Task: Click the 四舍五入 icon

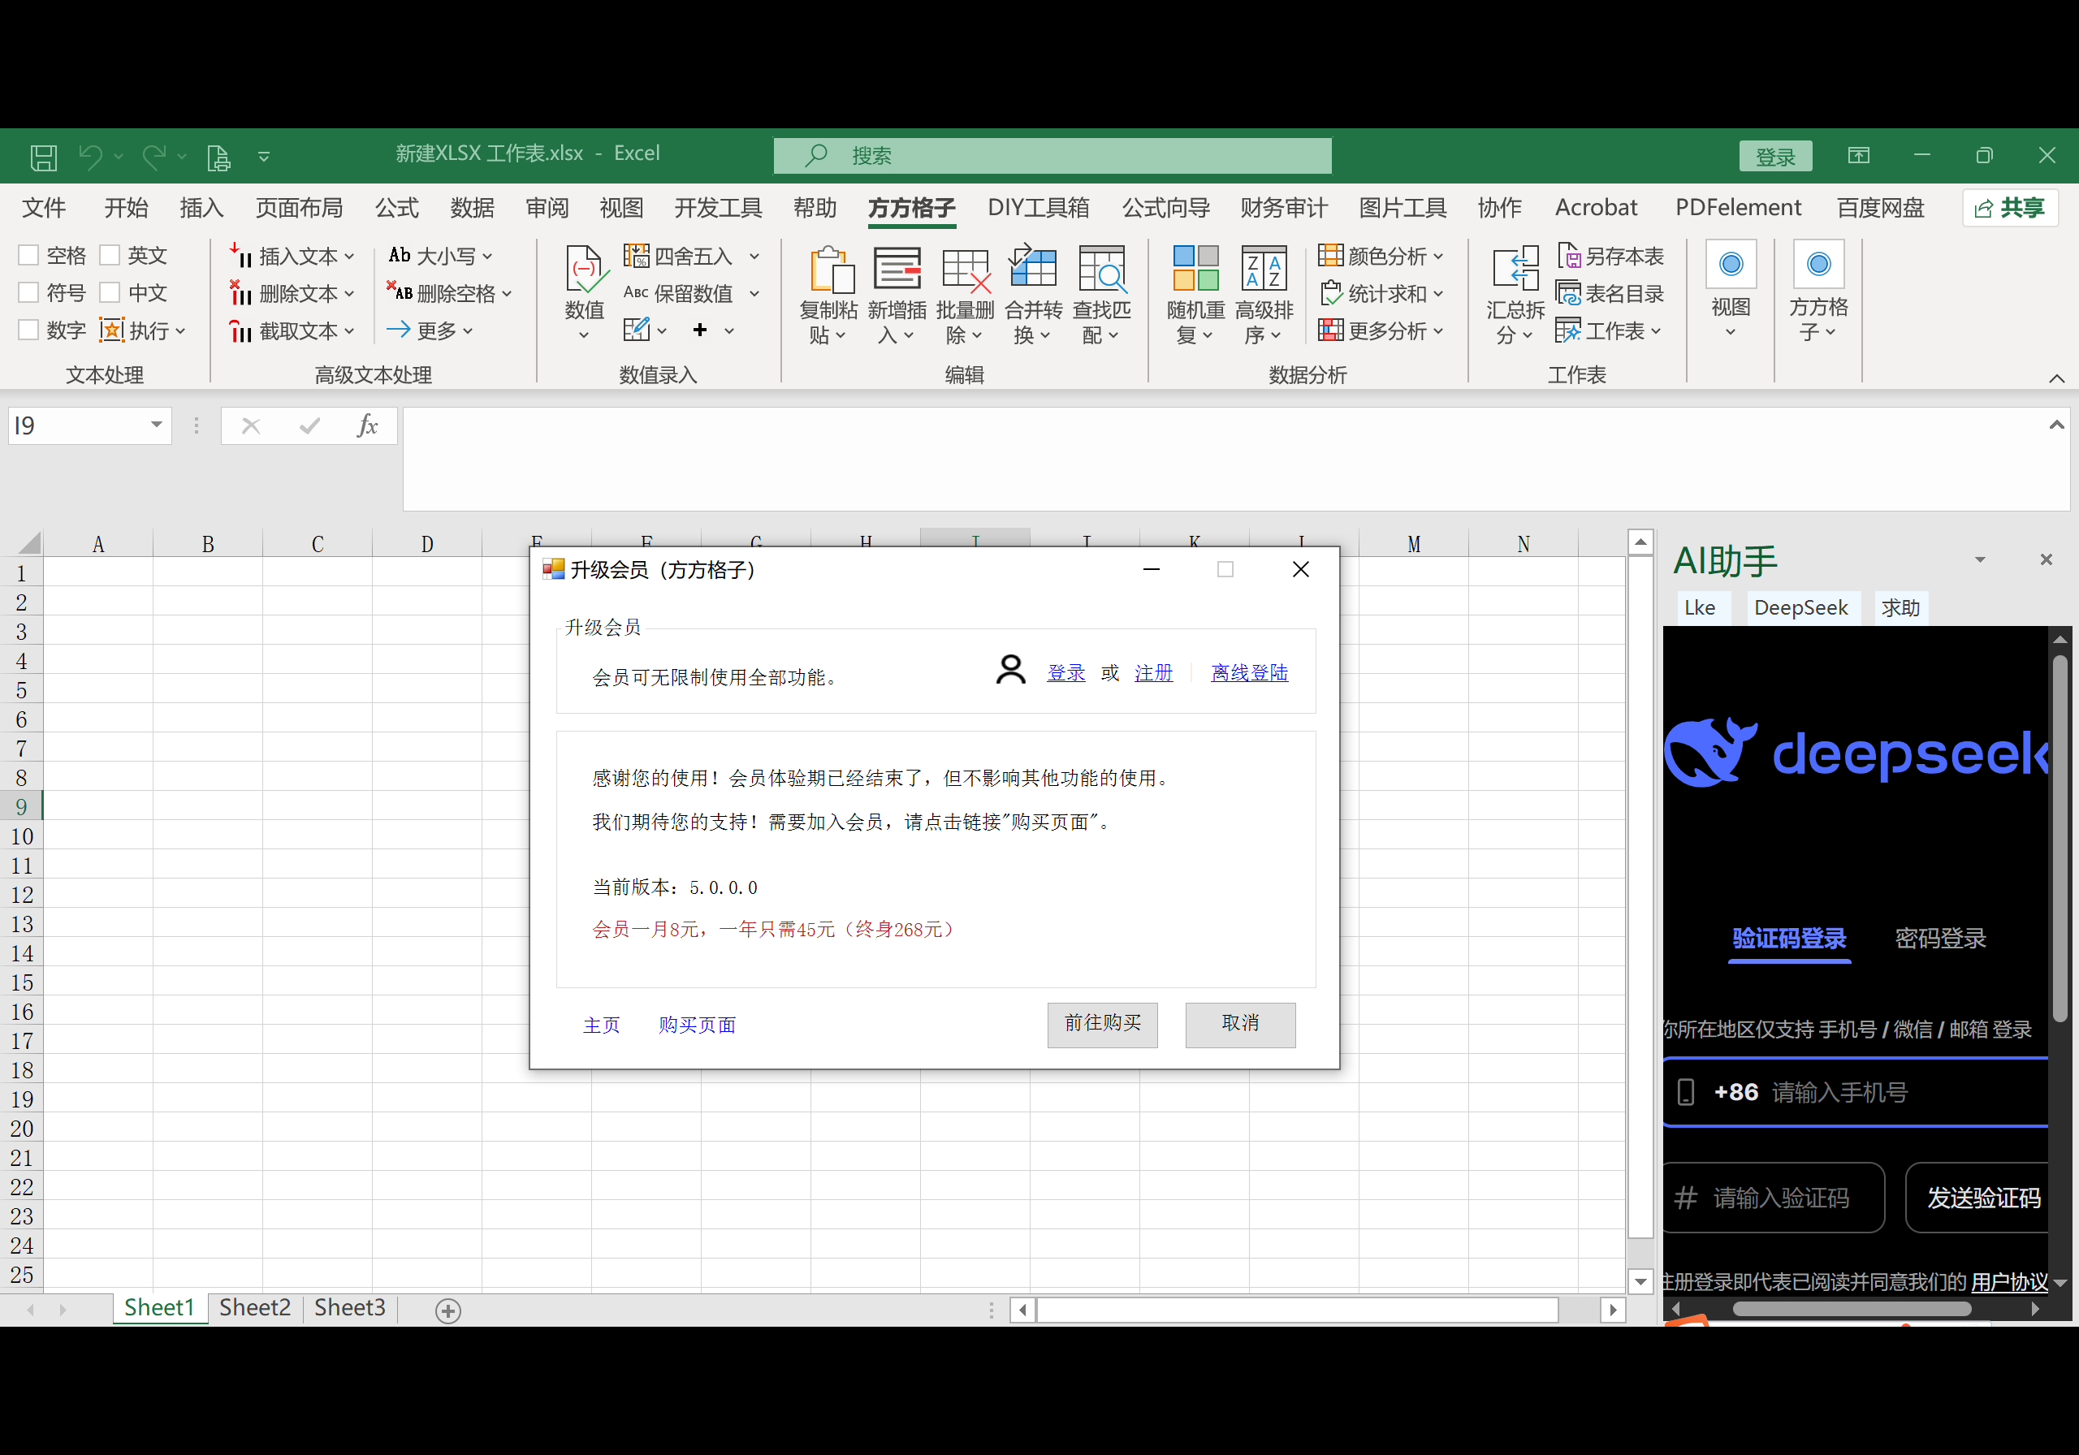Action: click(637, 257)
